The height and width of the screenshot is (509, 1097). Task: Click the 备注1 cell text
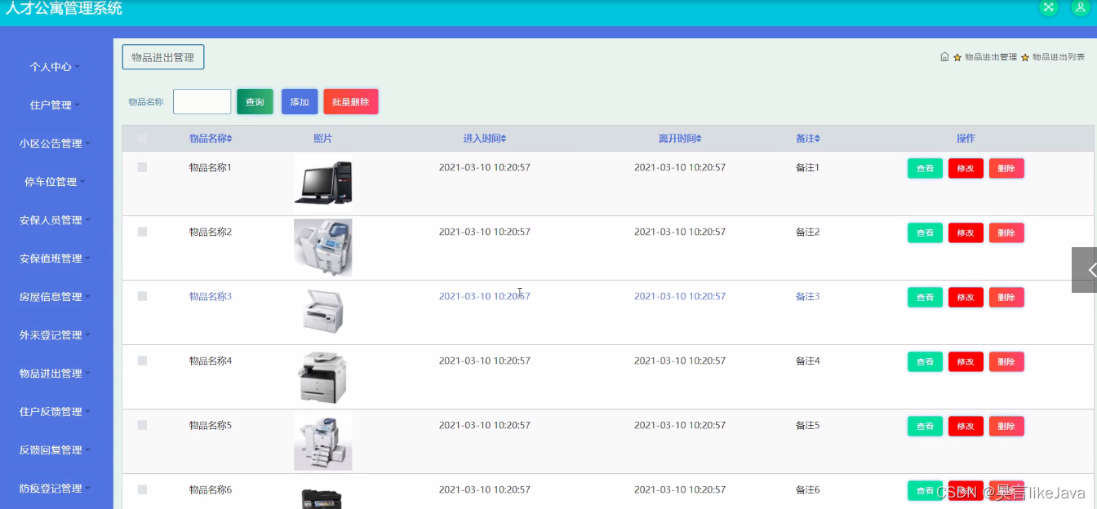pyautogui.click(x=807, y=167)
